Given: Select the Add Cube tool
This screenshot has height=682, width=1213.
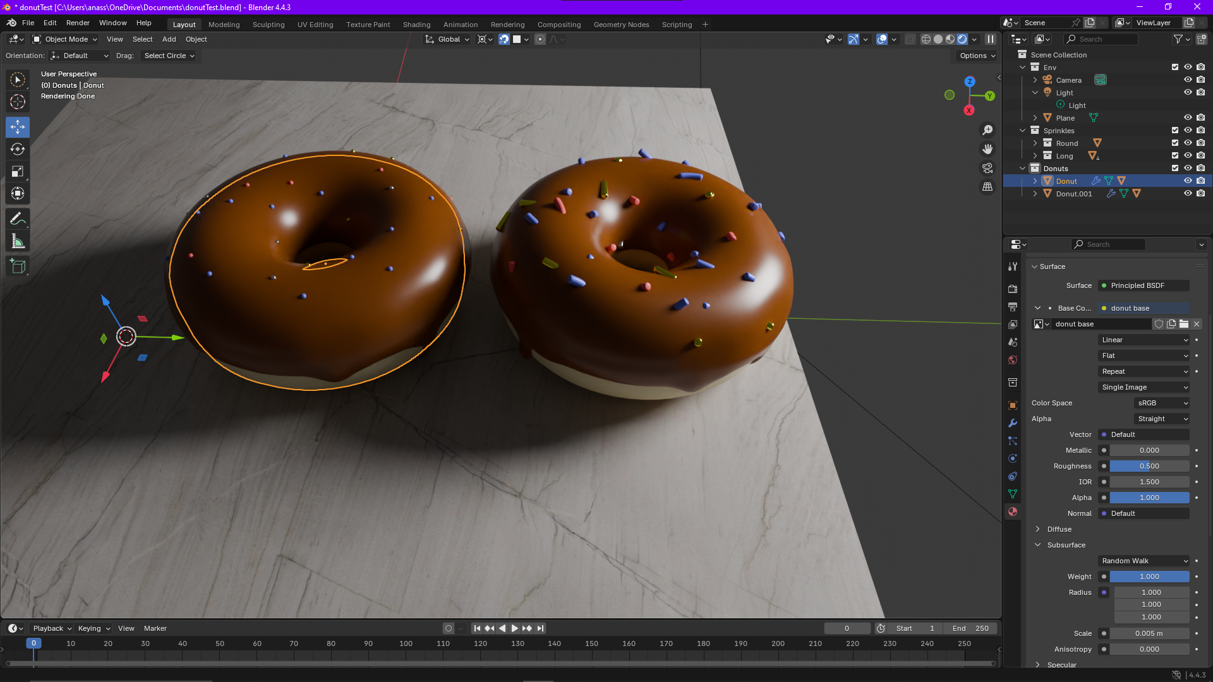Looking at the screenshot, I should [18, 266].
